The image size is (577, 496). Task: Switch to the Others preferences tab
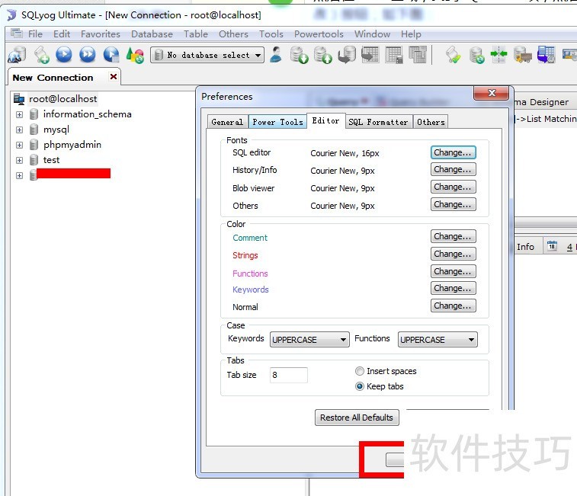[x=431, y=122]
